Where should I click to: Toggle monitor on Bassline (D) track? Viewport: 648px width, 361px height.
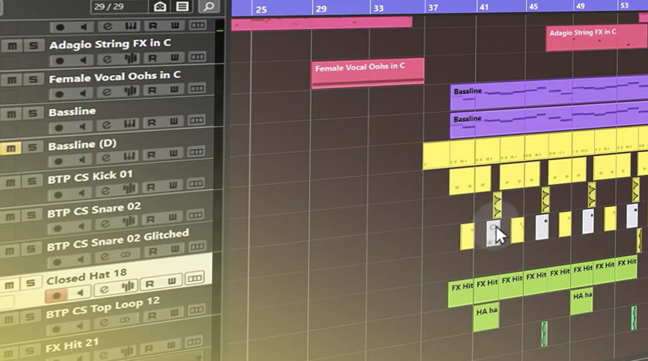point(82,160)
